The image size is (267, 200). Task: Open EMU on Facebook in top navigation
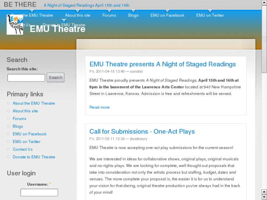167,15
